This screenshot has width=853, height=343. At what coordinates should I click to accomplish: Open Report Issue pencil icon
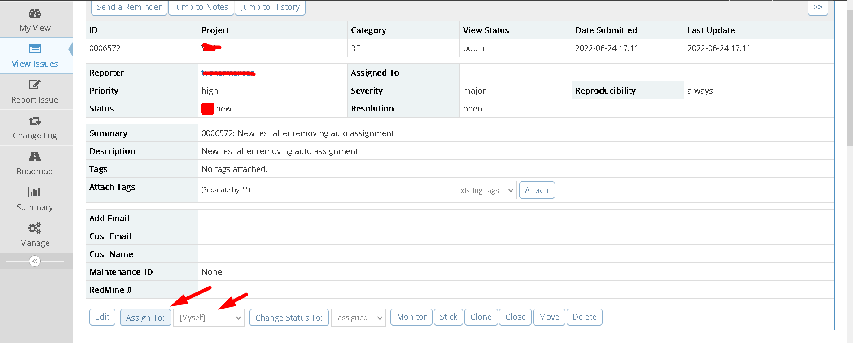tap(35, 85)
